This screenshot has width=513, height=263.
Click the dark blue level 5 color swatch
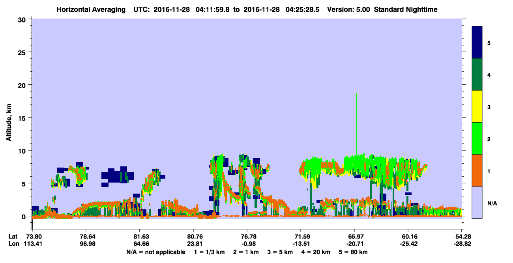(477, 42)
